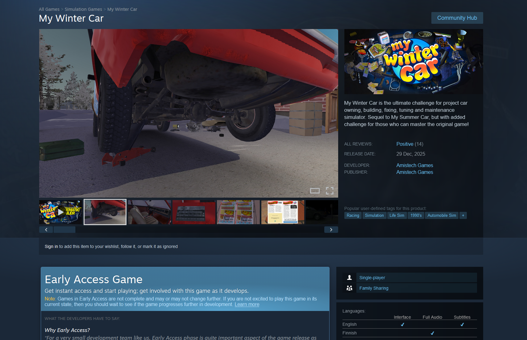Select the newspaper page thumbnail
The width and height of the screenshot is (527, 340).
click(283, 212)
